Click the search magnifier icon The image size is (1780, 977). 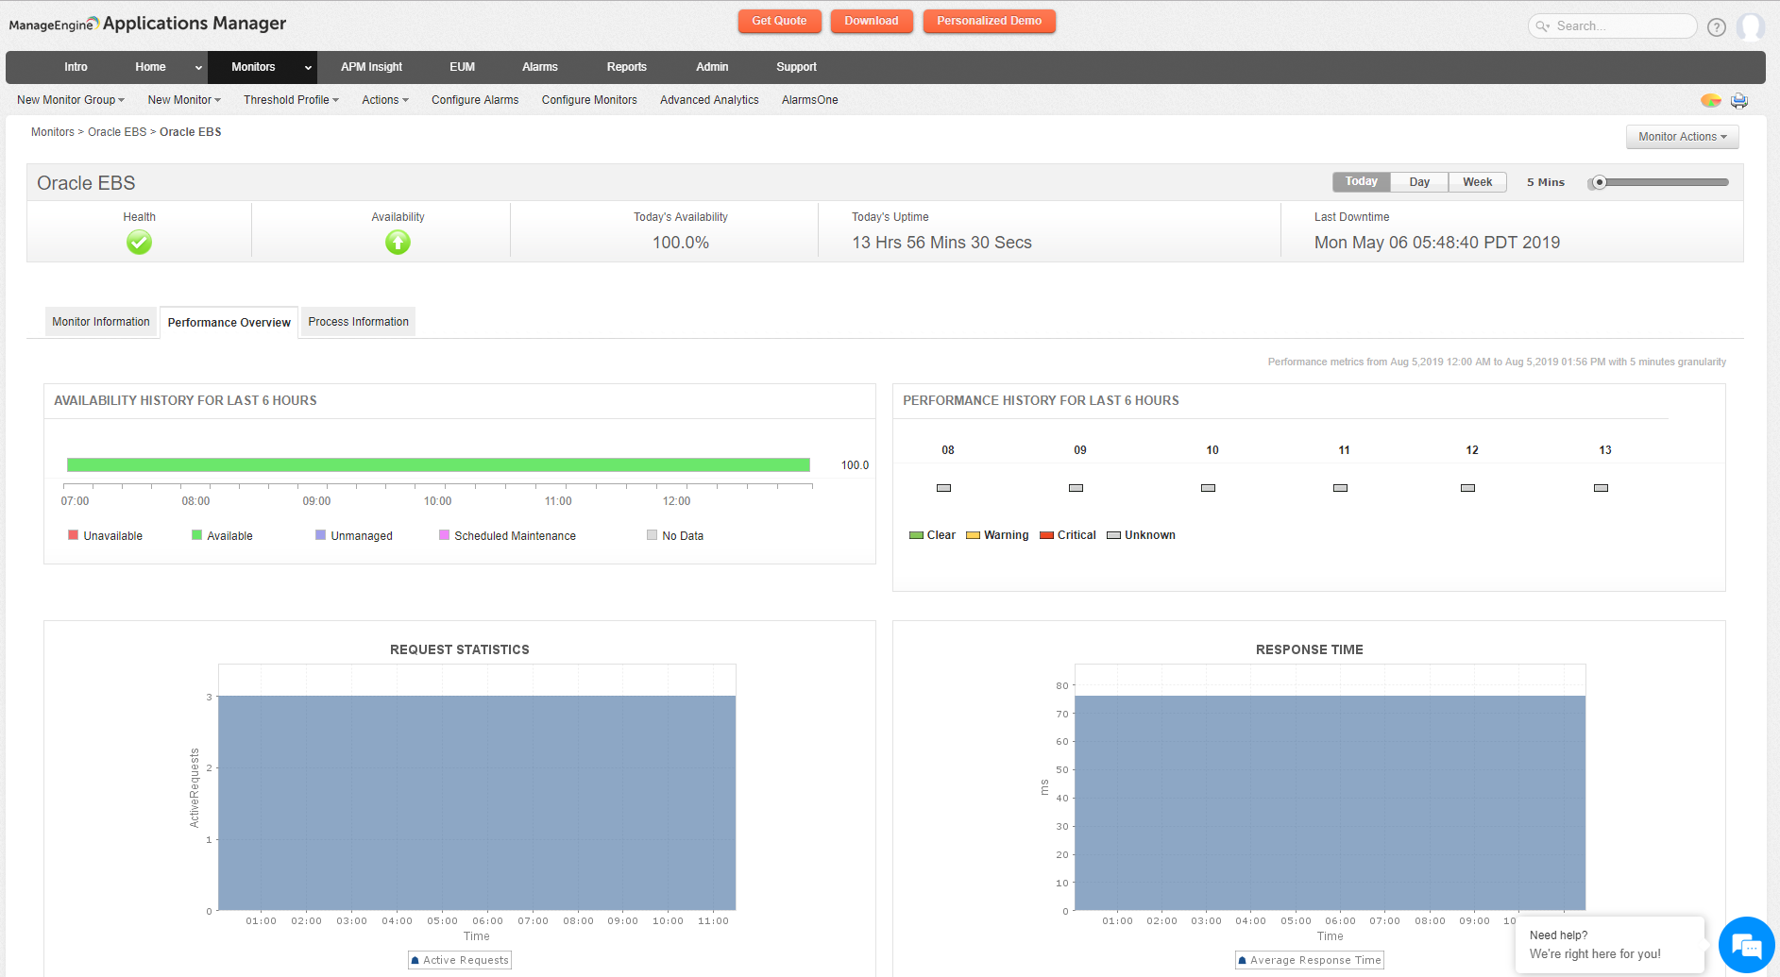point(1543,26)
